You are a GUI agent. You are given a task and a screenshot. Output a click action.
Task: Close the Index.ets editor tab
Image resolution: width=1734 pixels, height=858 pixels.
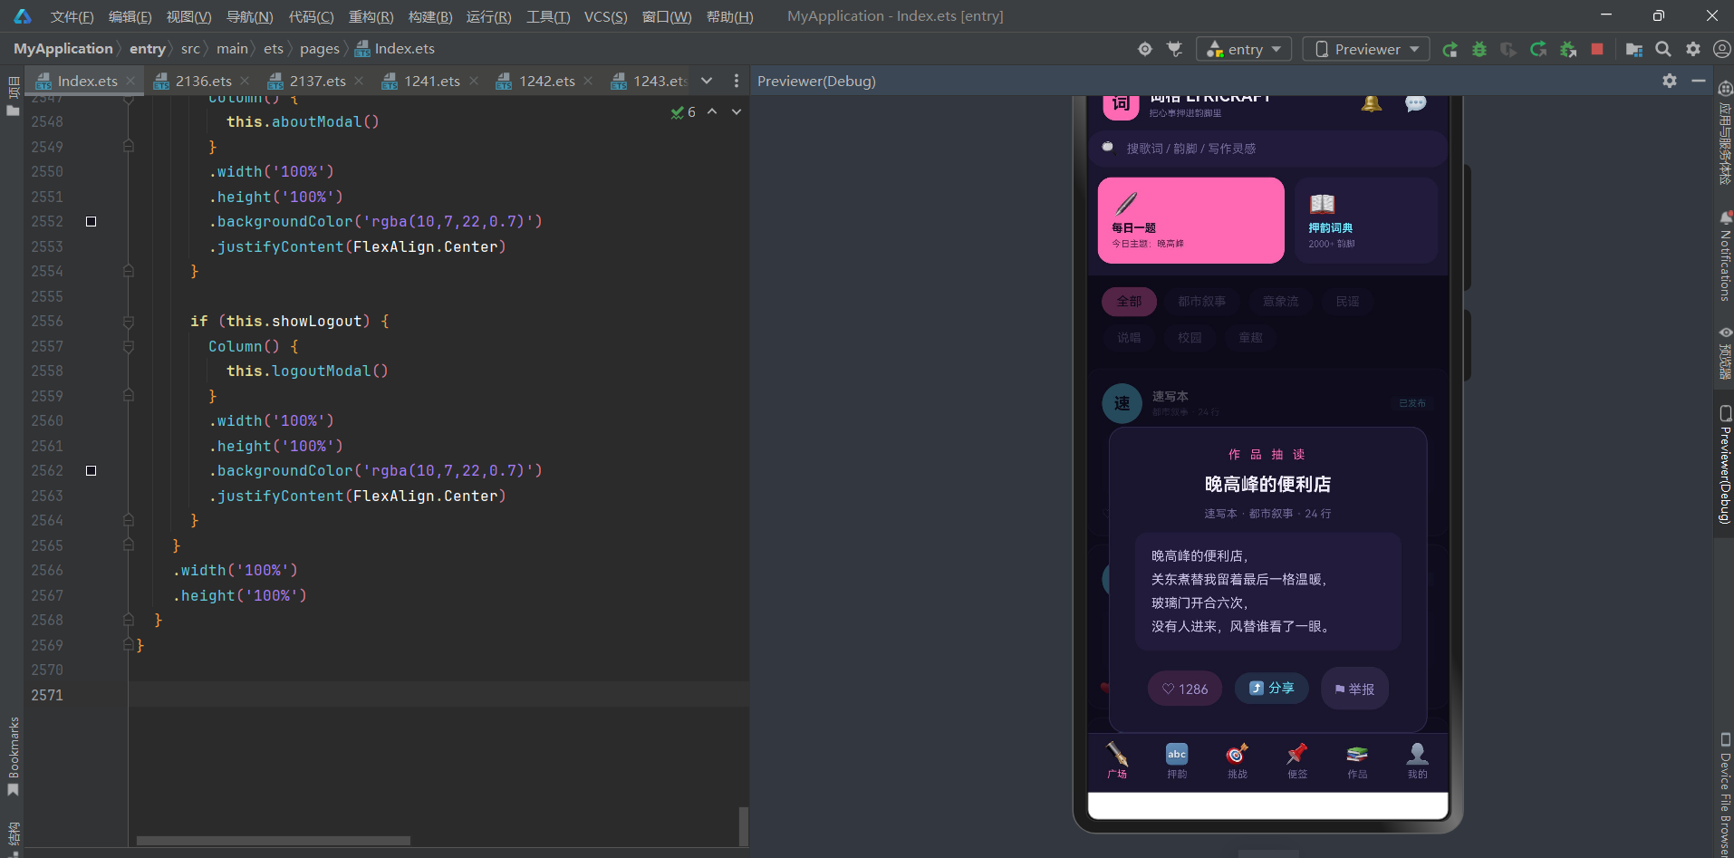pyautogui.click(x=130, y=81)
